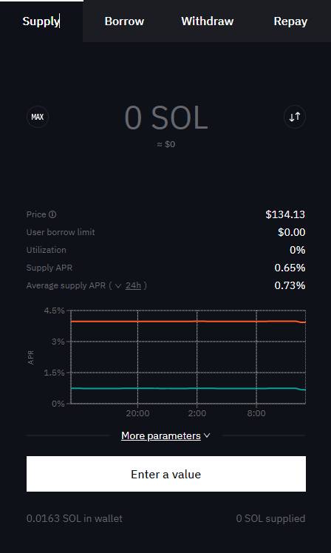The image size is (331, 553).
Task: Click the 20:00 marker on chart axis
Action: [138, 413]
